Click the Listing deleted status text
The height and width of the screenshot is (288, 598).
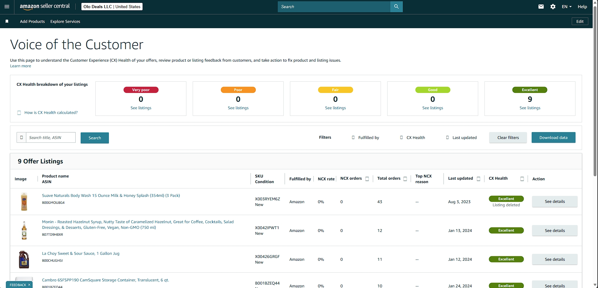pos(506,205)
